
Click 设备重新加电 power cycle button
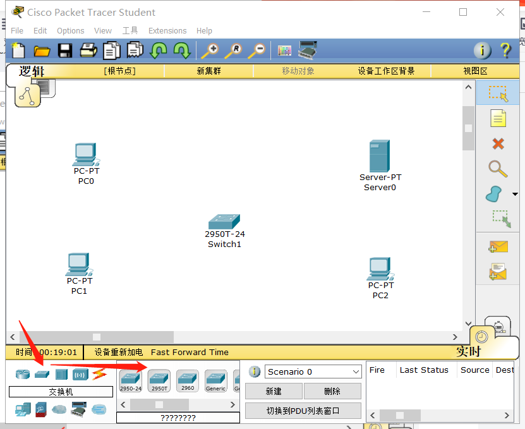coord(119,353)
